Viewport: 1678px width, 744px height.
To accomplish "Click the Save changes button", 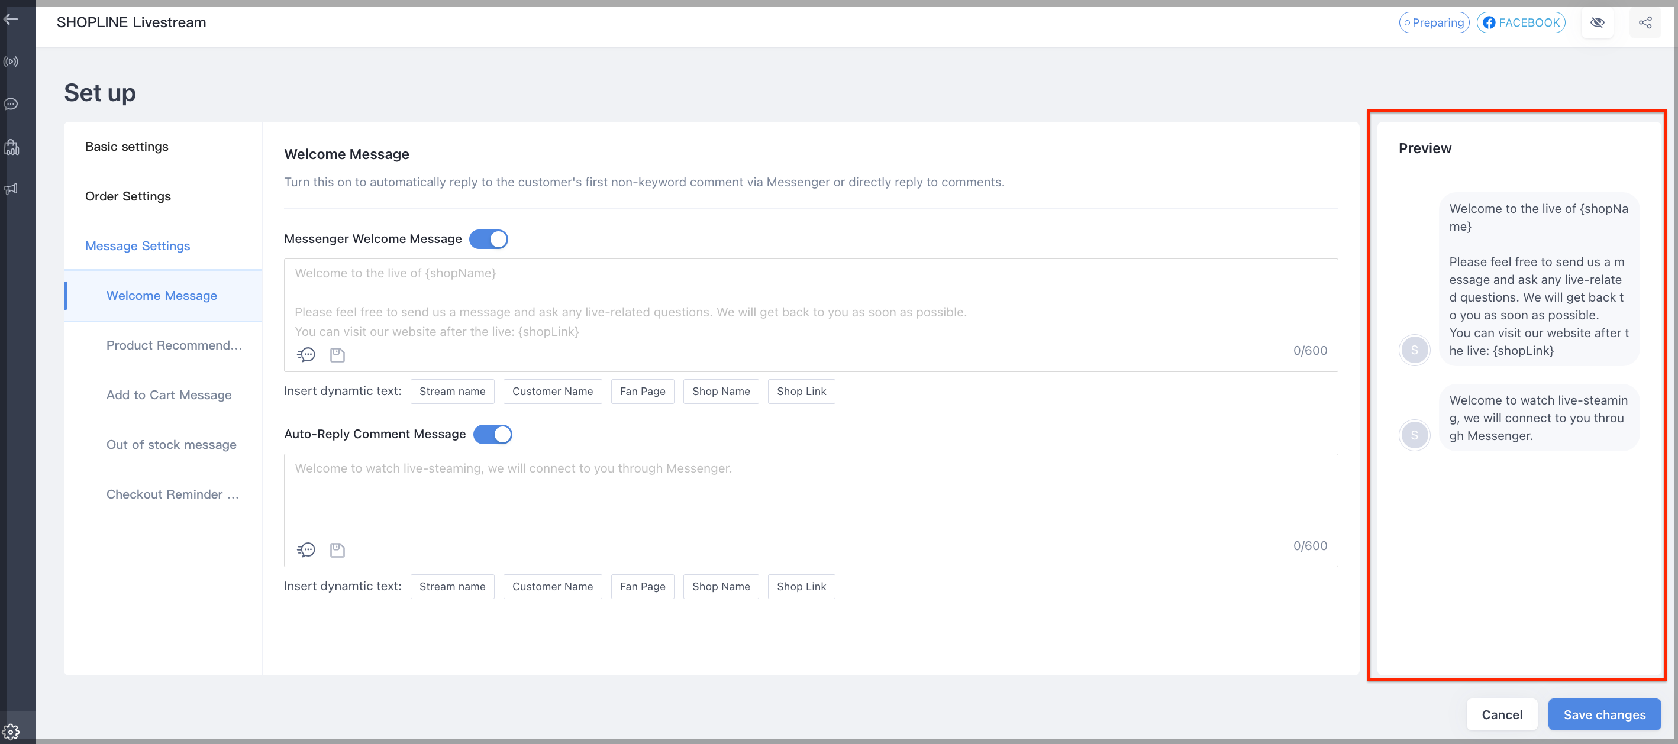I will (x=1605, y=714).
